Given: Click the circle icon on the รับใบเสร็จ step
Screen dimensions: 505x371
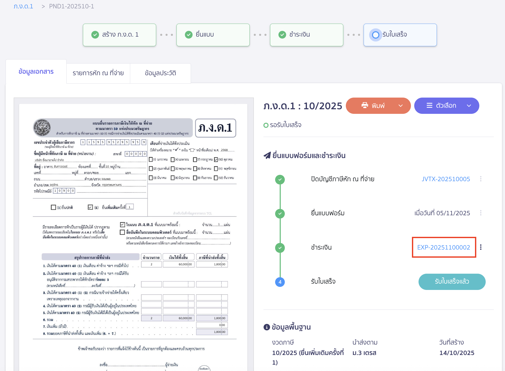Looking at the screenshot, I should coord(375,35).
